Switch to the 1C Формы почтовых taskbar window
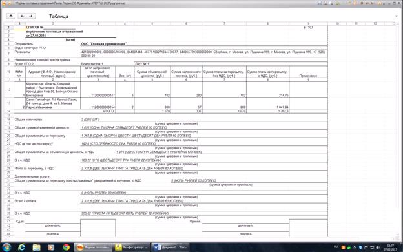The height and width of the screenshot is (252, 403). click(93, 247)
